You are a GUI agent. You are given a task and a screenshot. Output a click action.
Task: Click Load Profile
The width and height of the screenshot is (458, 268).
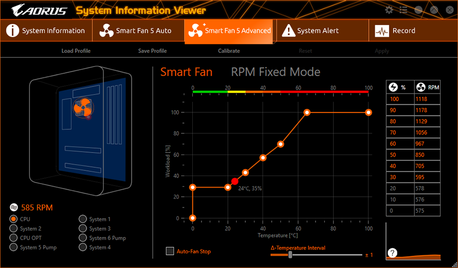point(76,51)
